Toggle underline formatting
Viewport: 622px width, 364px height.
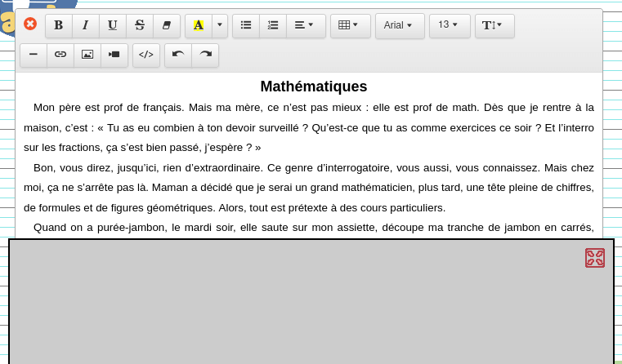click(x=113, y=26)
